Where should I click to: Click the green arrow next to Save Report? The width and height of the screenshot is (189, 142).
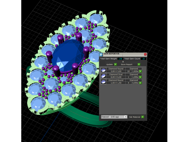(x=139, y=64)
